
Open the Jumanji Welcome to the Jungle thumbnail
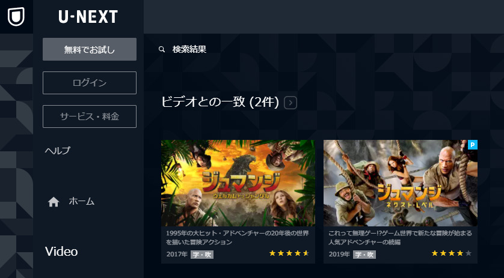click(x=238, y=183)
